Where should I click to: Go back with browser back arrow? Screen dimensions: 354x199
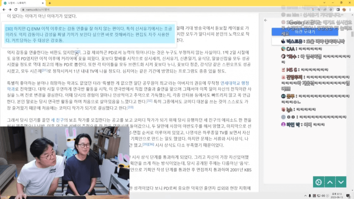4,10
